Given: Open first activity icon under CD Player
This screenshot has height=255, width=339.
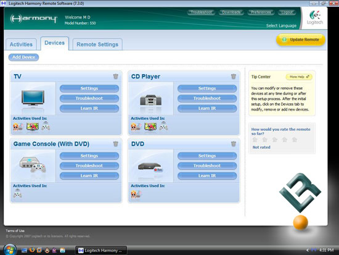Looking at the screenshot, I should pos(136,127).
